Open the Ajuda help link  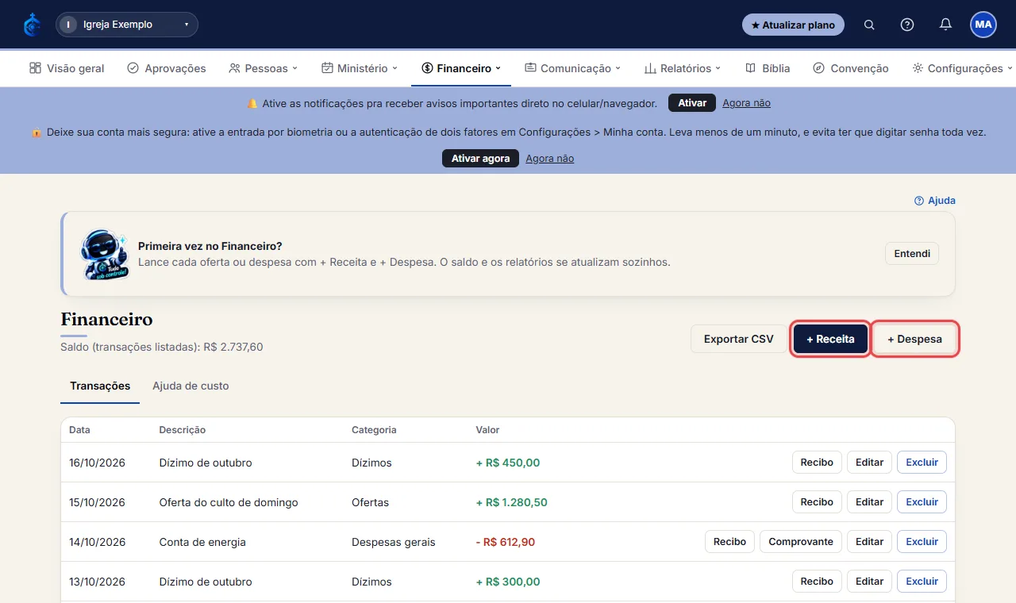(x=935, y=201)
